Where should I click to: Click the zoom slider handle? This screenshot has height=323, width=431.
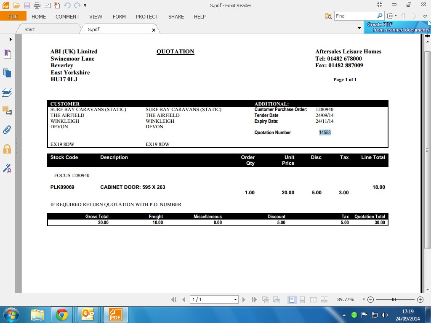click(x=393, y=299)
